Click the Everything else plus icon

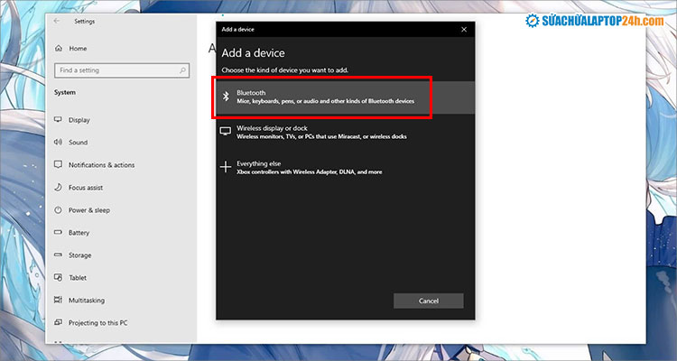(226, 167)
